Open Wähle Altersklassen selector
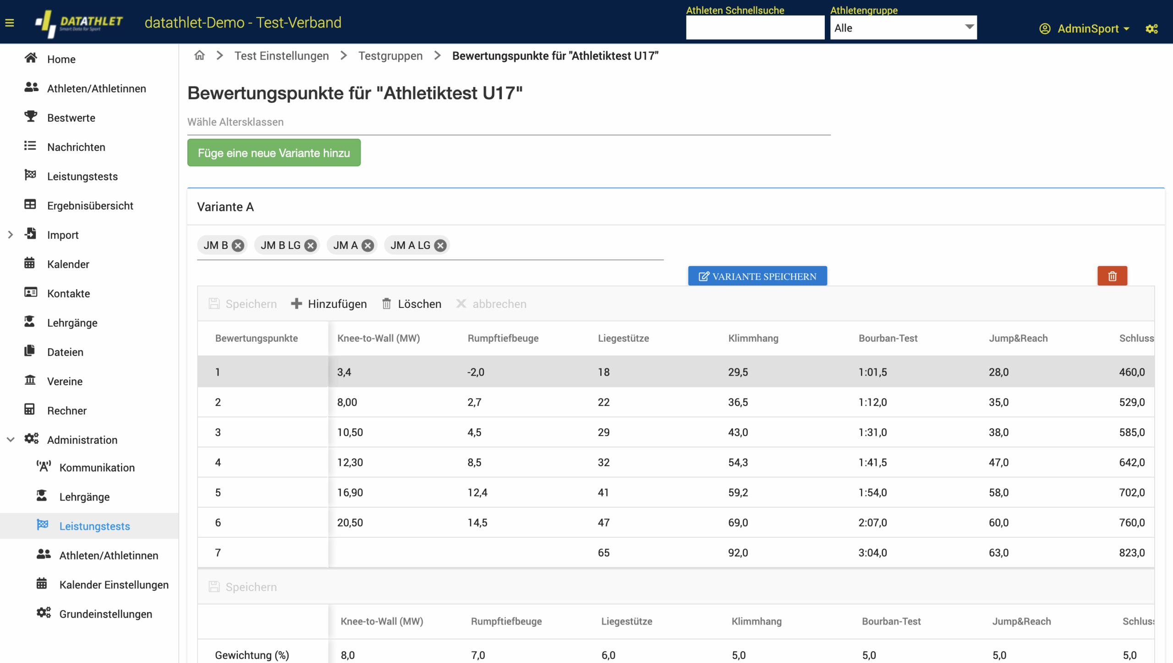 coord(509,122)
